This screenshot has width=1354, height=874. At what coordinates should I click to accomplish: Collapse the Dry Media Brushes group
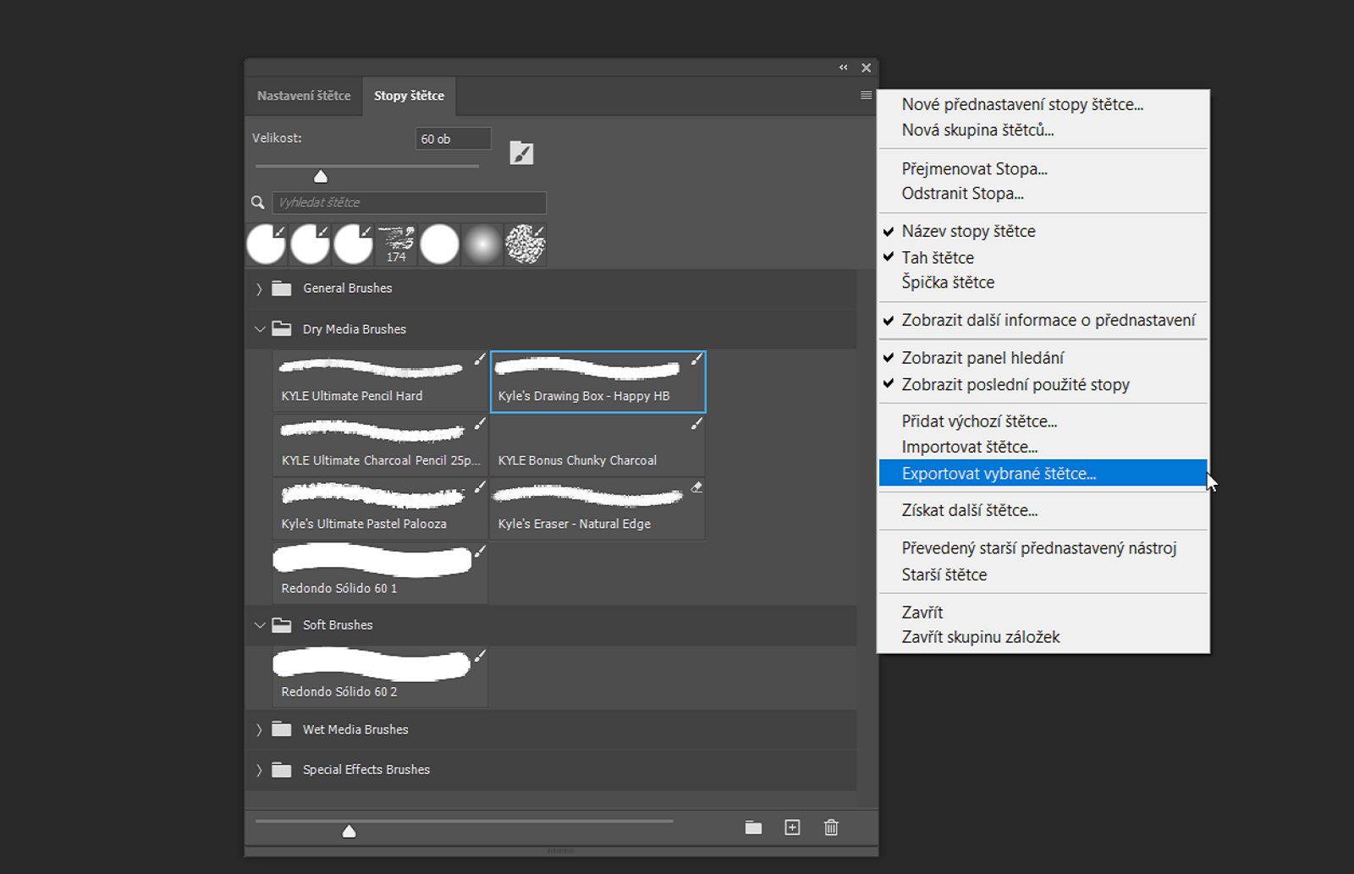(x=259, y=329)
